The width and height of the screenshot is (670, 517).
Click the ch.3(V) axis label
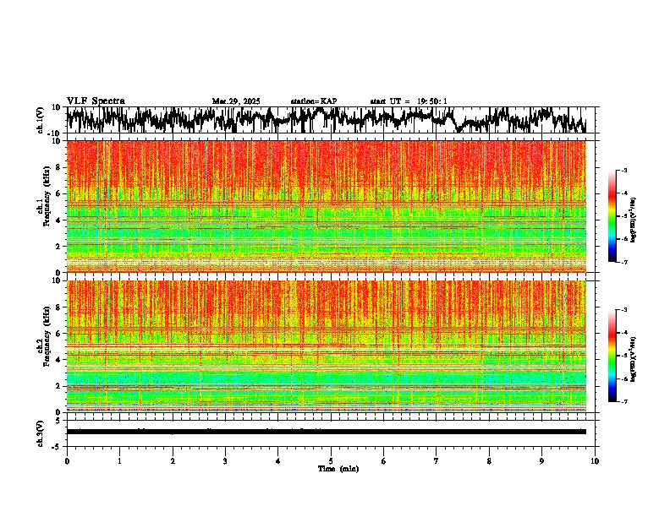pyautogui.click(x=41, y=433)
